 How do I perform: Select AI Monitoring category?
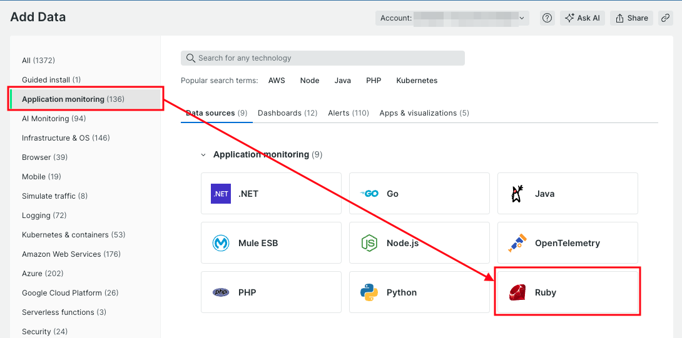pos(54,119)
